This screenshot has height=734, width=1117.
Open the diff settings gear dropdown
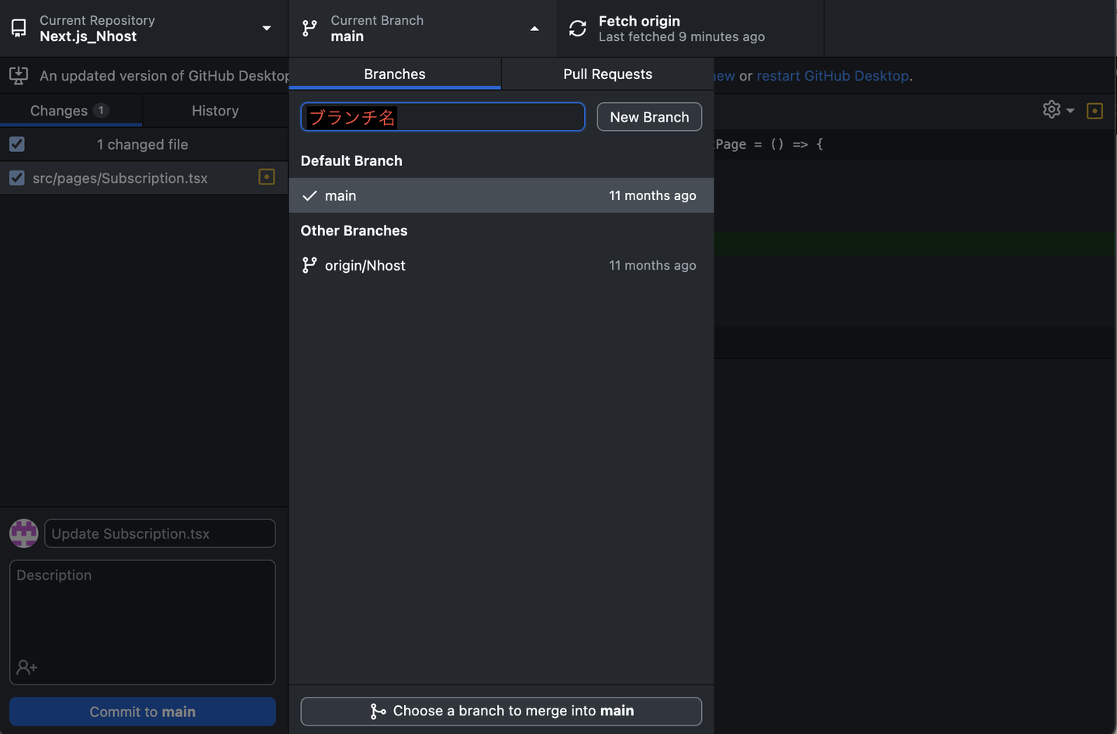[x=1058, y=110]
